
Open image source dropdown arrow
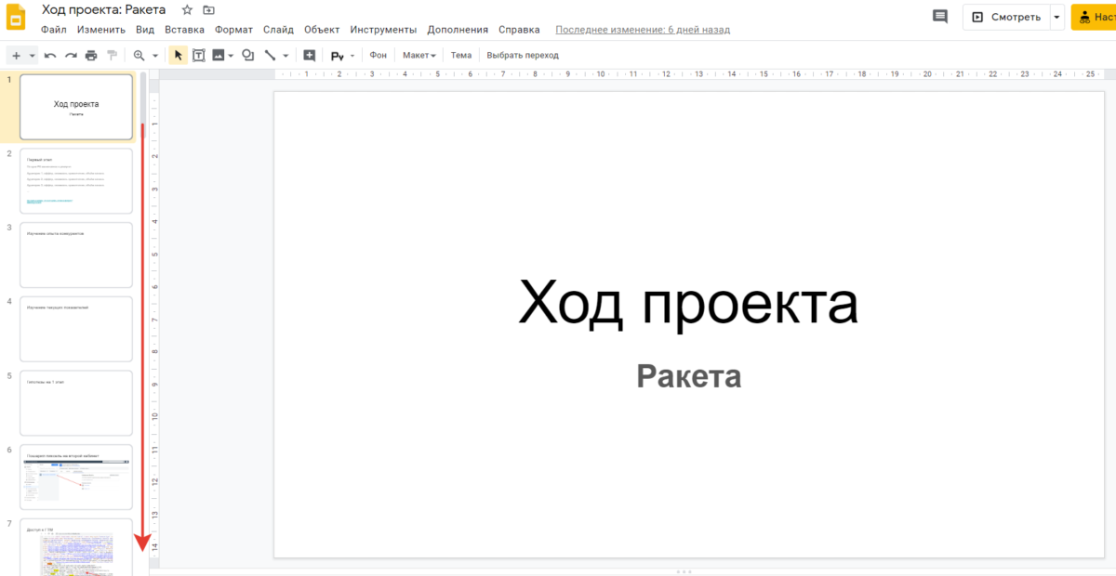(231, 56)
